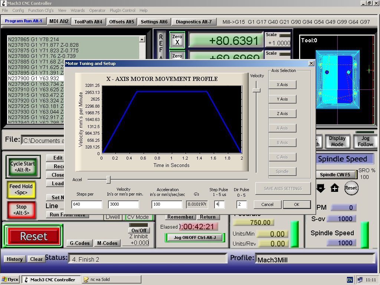The height and width of the screenshot is (285, 380).
Task: Click the Dir Pulse input field
Action: coord(242,204)
